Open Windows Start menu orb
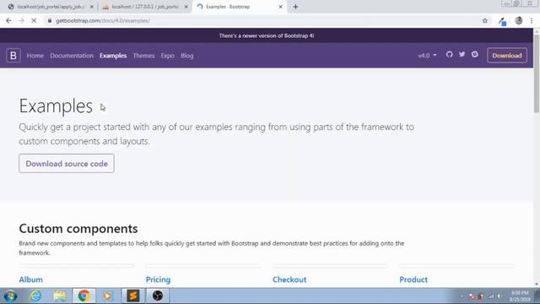Viewport: 540px width, 304px height. [x=10, y=296]
